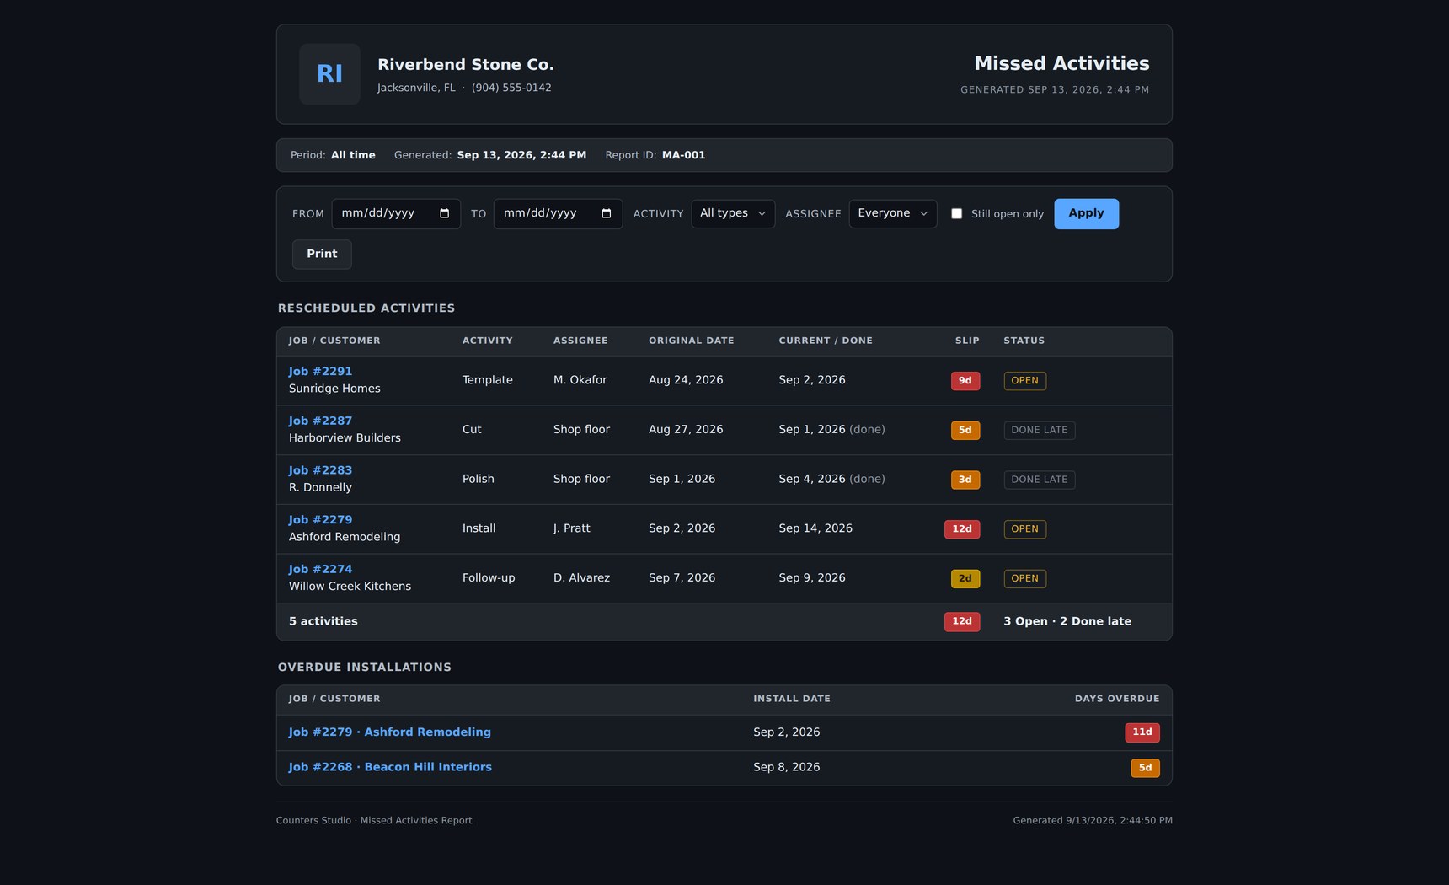Click the Sep 8, 2026 install date
The height and width of the screenshot is (885, 1449).
(786, 767)
